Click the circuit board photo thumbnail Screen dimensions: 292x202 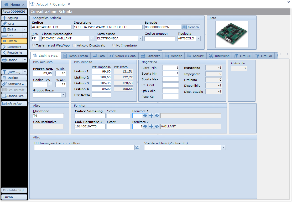(232, 34)
